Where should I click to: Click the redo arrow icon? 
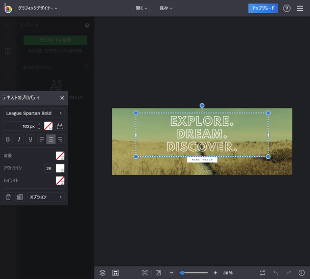(x=289, y=273)
